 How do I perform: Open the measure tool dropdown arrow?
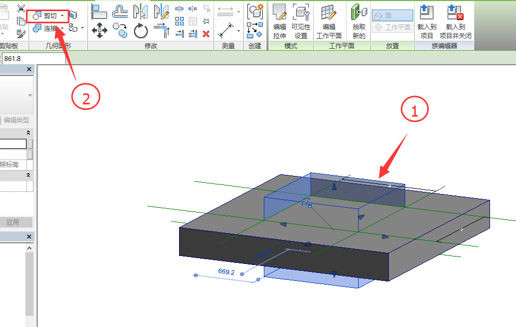(x=238, y=12)
